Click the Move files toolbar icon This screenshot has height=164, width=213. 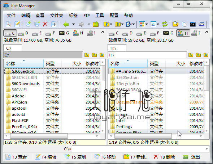(37, 24)
